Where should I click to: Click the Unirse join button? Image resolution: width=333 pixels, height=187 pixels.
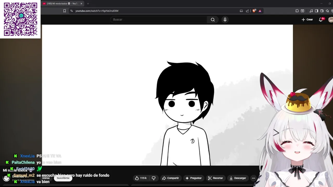tap(46, 178)
